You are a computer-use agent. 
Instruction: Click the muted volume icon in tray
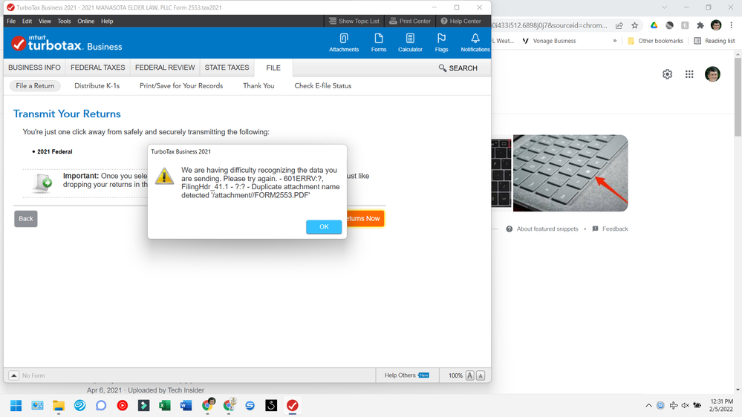coord(686,406)
